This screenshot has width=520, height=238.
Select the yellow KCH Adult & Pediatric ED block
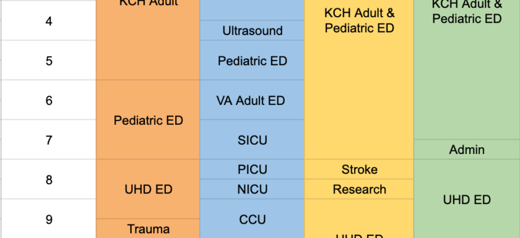coord(359,80)
